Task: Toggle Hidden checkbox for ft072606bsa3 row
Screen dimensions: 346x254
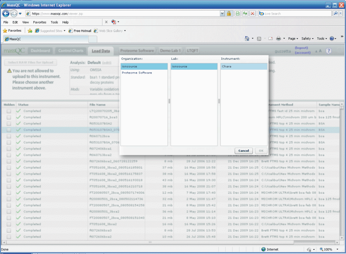Action: [9, 230]
